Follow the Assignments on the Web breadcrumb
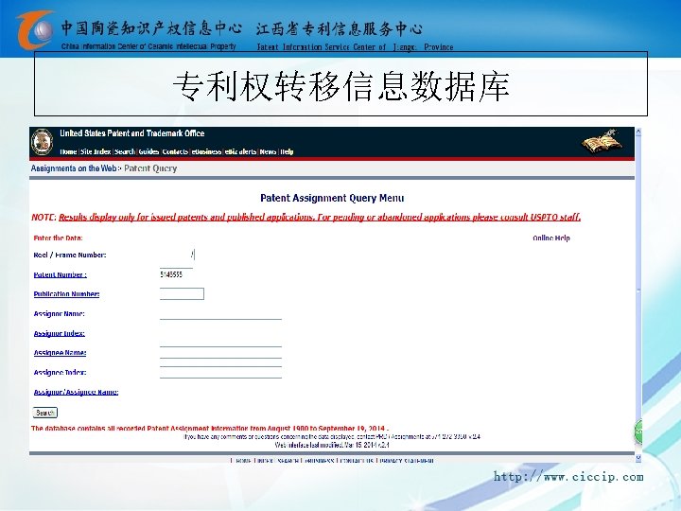Image resolution: width=681 pixels, height=511 pixels. [74, 168]
